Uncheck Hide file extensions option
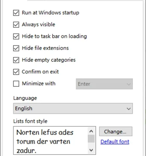 [x=16, y=48]
